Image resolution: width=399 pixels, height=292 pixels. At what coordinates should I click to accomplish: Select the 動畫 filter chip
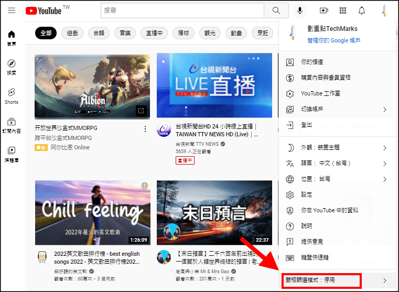click(x=236, y=33)
